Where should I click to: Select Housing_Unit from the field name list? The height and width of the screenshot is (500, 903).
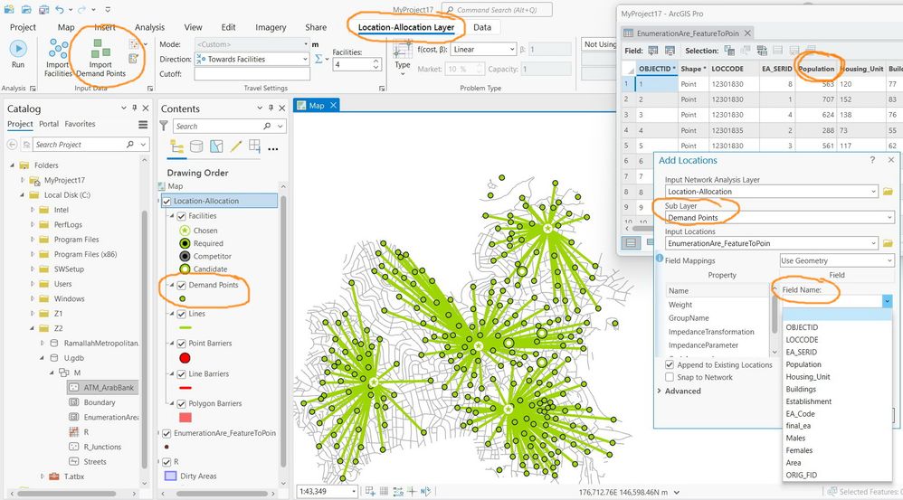tap(808, 377)
